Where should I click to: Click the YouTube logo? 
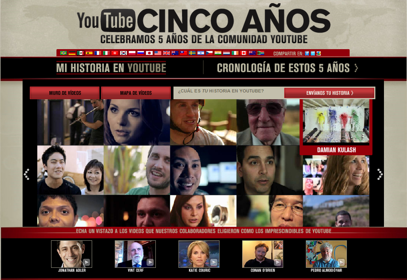pos(106,20)
